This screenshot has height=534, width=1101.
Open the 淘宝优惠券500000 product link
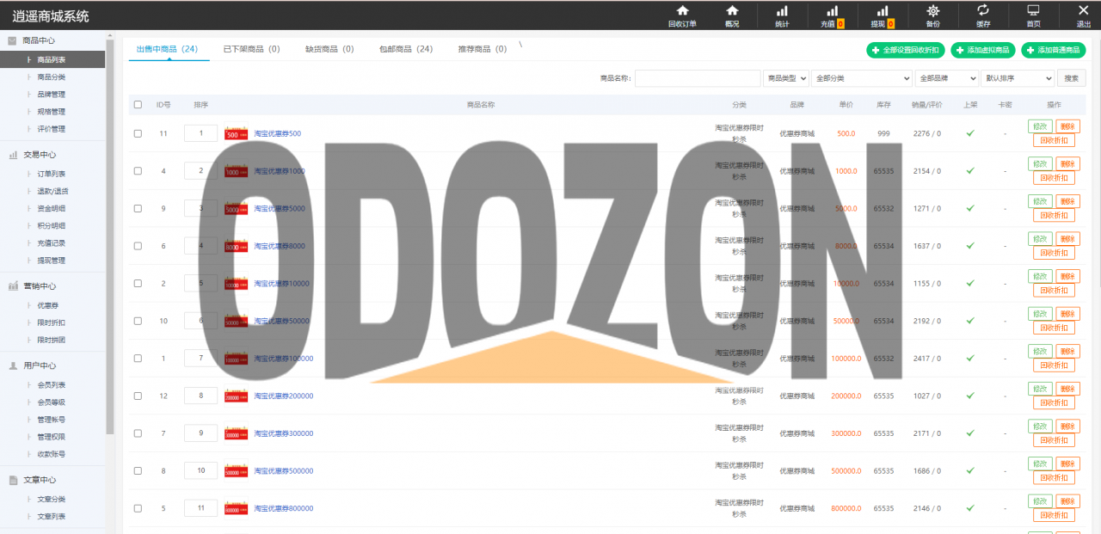pyautogui.click(x=284, y=471)
